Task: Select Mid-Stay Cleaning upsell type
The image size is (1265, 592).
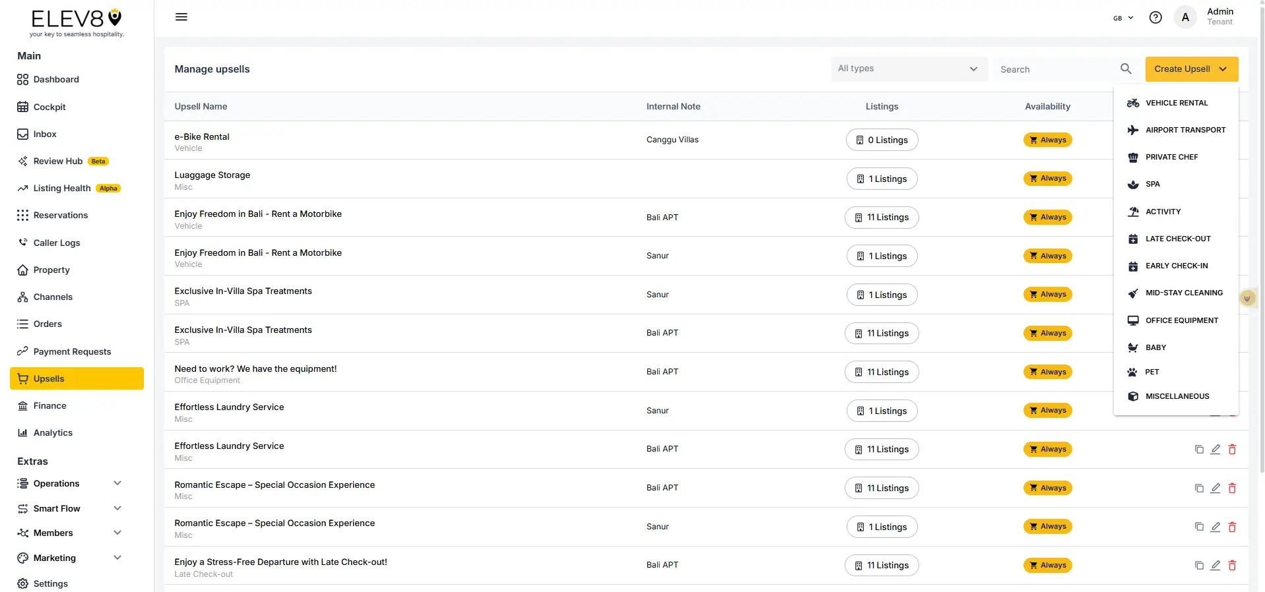Action: [x=1176, y=293]
